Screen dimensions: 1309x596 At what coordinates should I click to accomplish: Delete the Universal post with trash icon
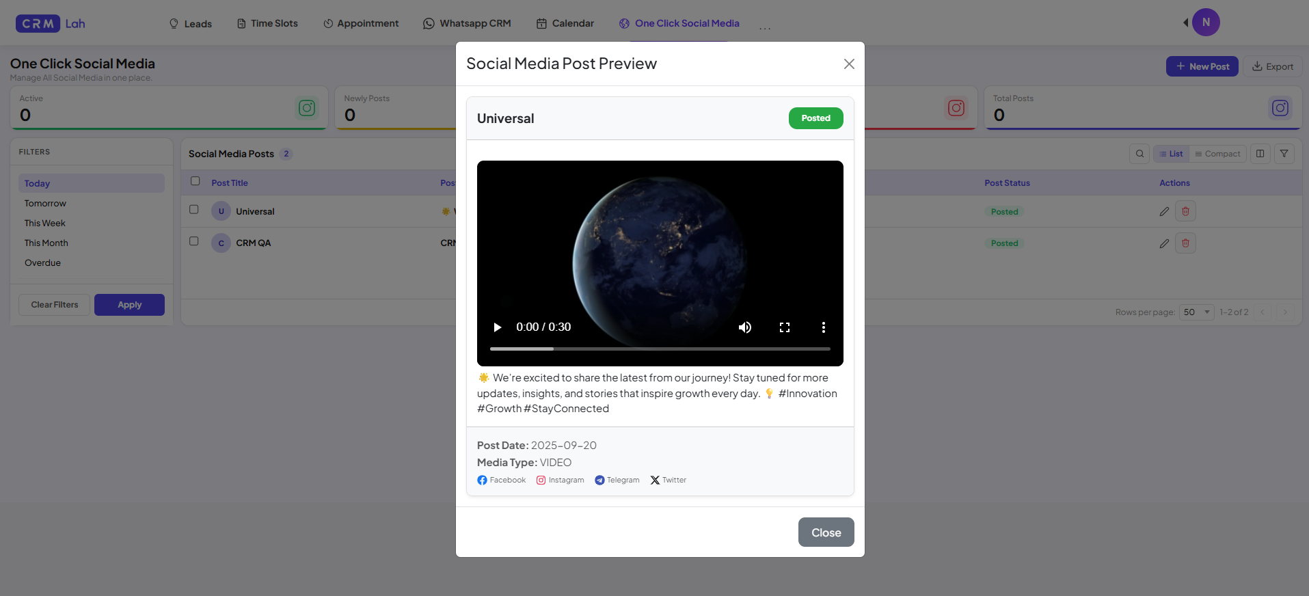[x=1185, y=212]
